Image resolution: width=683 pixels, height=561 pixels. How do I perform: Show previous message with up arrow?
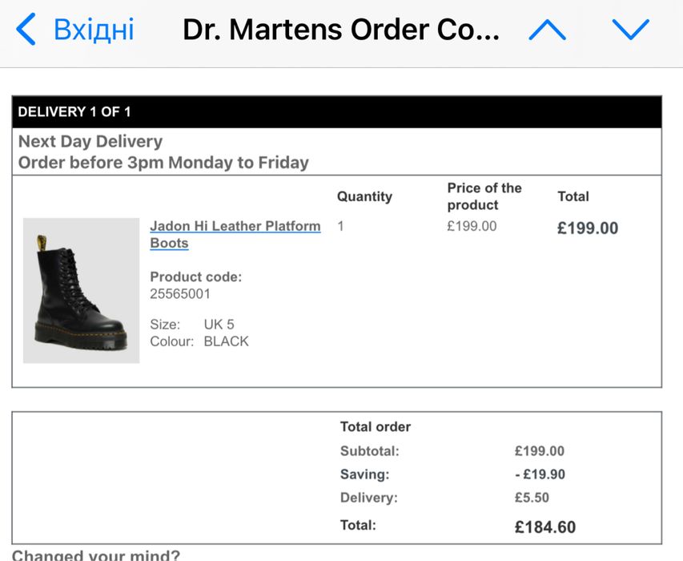[547, 30]
